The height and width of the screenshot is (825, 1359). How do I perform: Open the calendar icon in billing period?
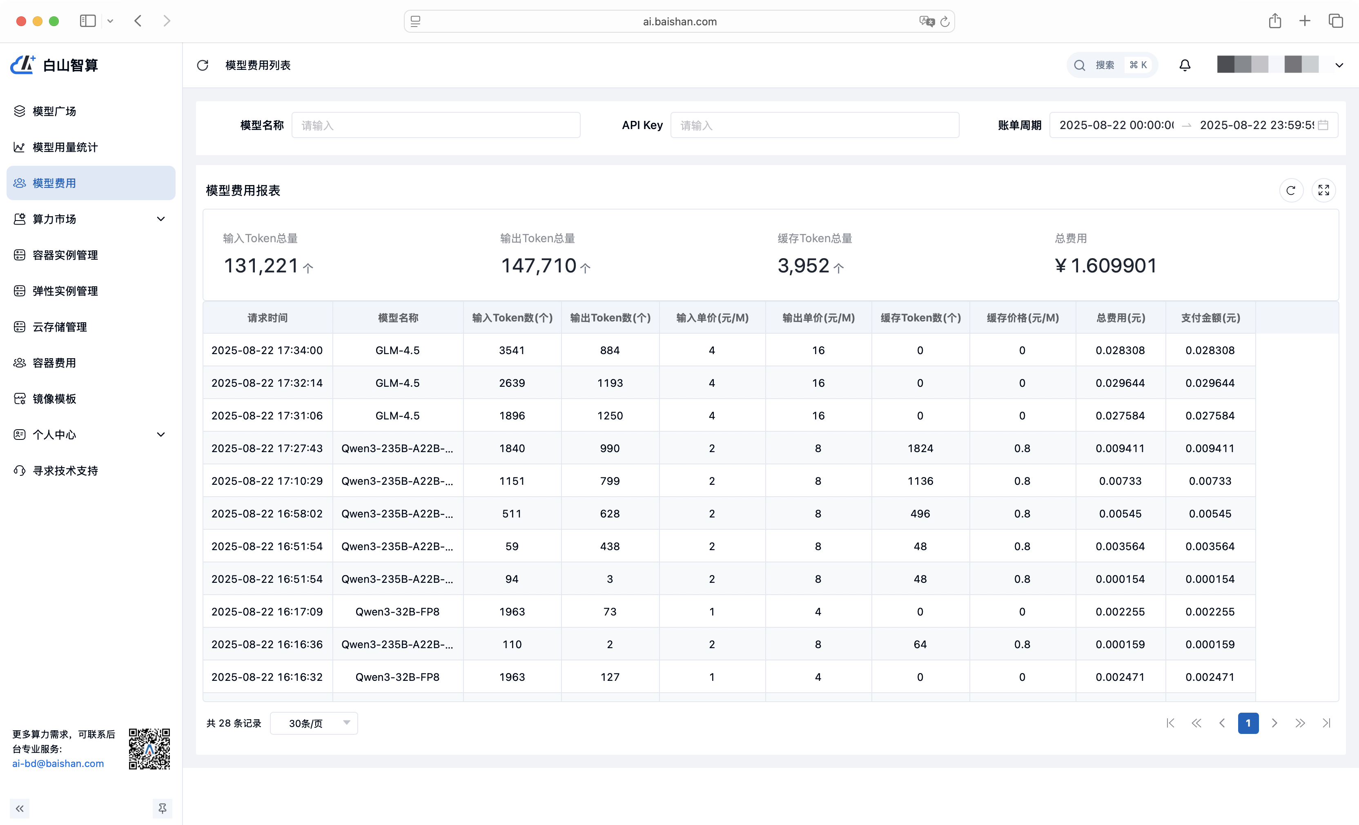1323,125
